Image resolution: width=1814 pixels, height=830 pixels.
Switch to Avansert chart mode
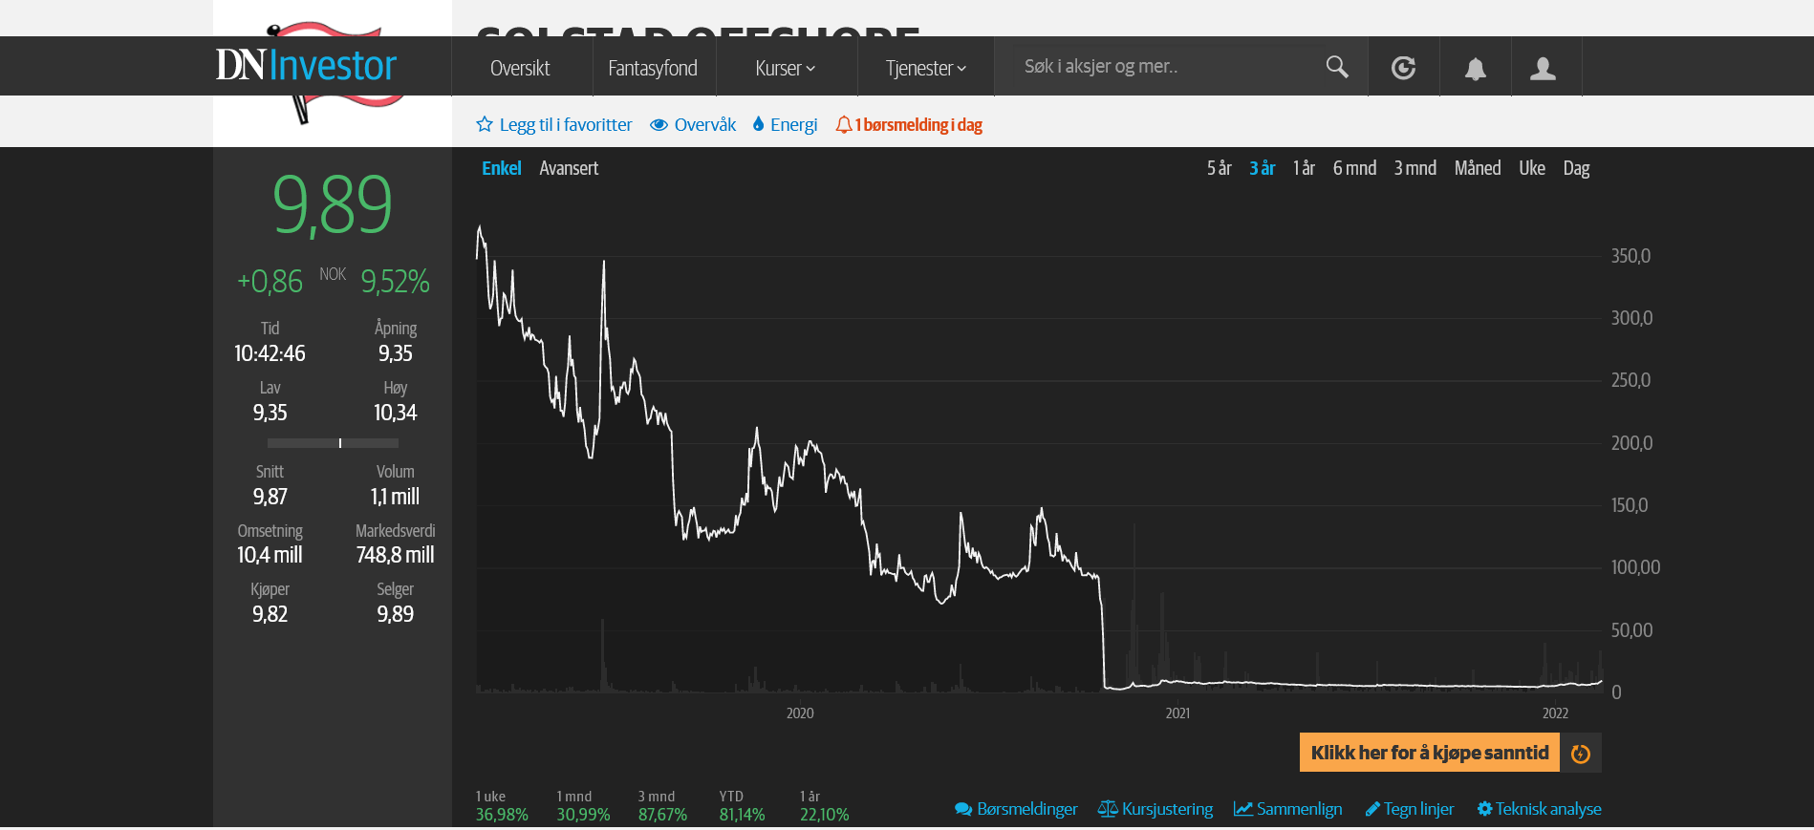coord(569,168)
